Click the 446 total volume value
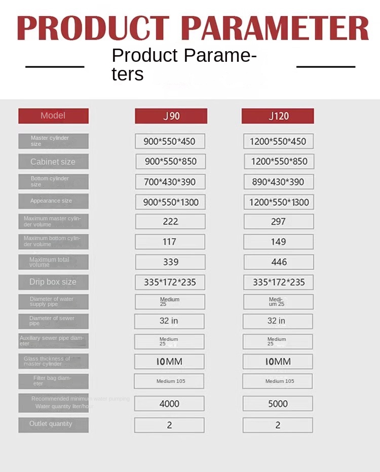Image resolution: width=380 pixels, height=472 pixels. pos(279,262)
